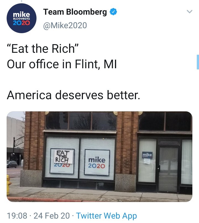Click the mike 2020 window poster in photo
The height and width of the screenshot is (223, 199).
[x=97, y=162]
